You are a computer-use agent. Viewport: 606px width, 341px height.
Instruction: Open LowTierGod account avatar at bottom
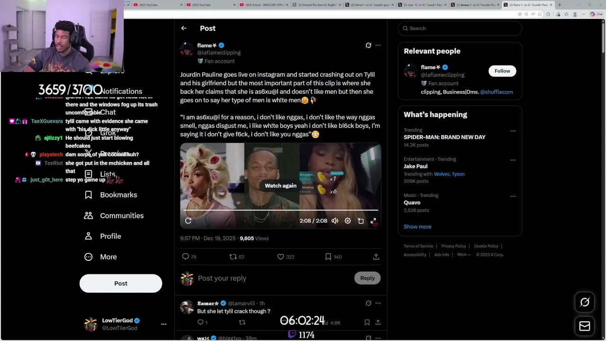point(90,324)
